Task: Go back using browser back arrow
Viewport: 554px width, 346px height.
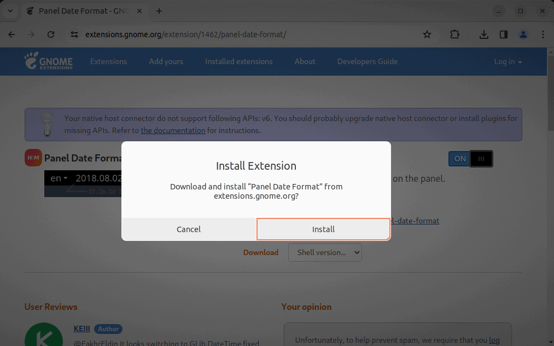Action: 11,34
